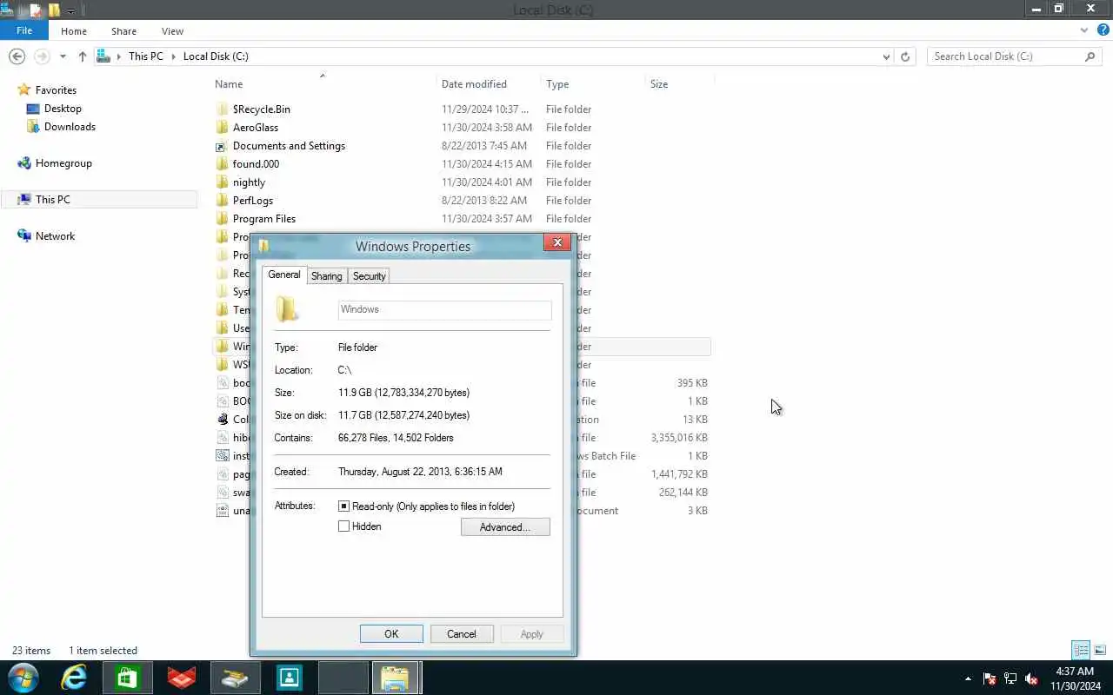
Task: Click the Back navigation arrow
Action: (x=16, y=56)
